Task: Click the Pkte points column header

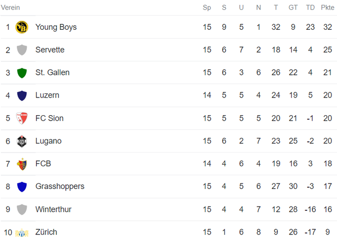Action: coord(327,8)
